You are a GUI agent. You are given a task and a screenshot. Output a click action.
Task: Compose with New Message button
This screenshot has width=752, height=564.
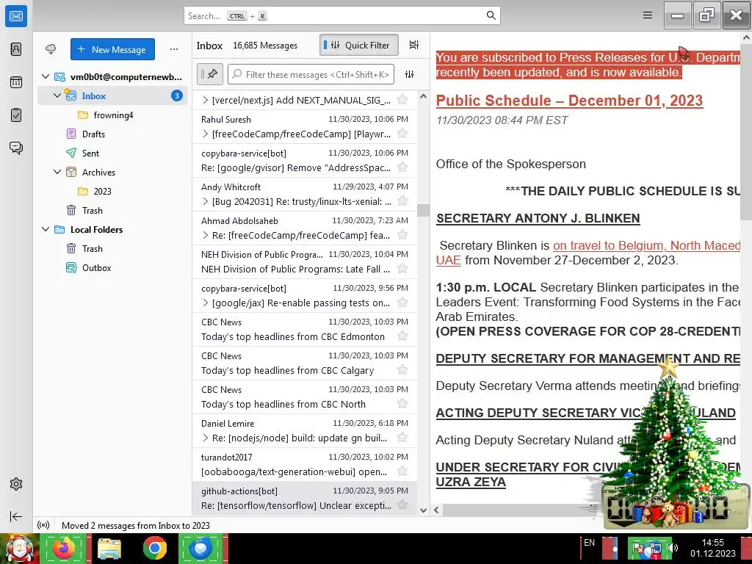pyautogui.click(x=112, y=49)
